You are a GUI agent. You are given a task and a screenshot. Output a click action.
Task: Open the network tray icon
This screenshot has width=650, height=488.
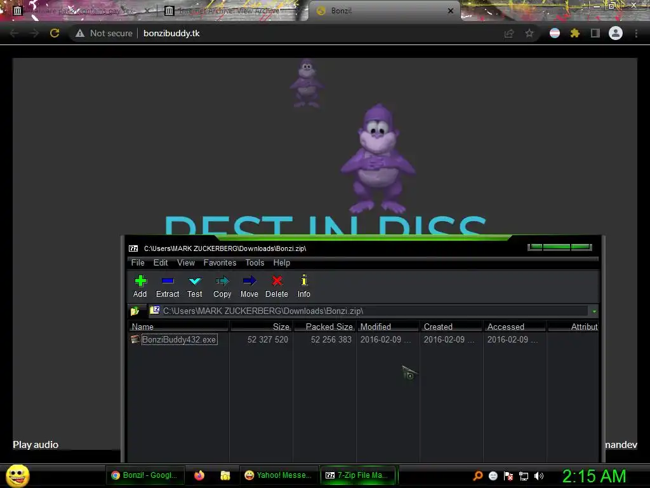pos(524,476)
